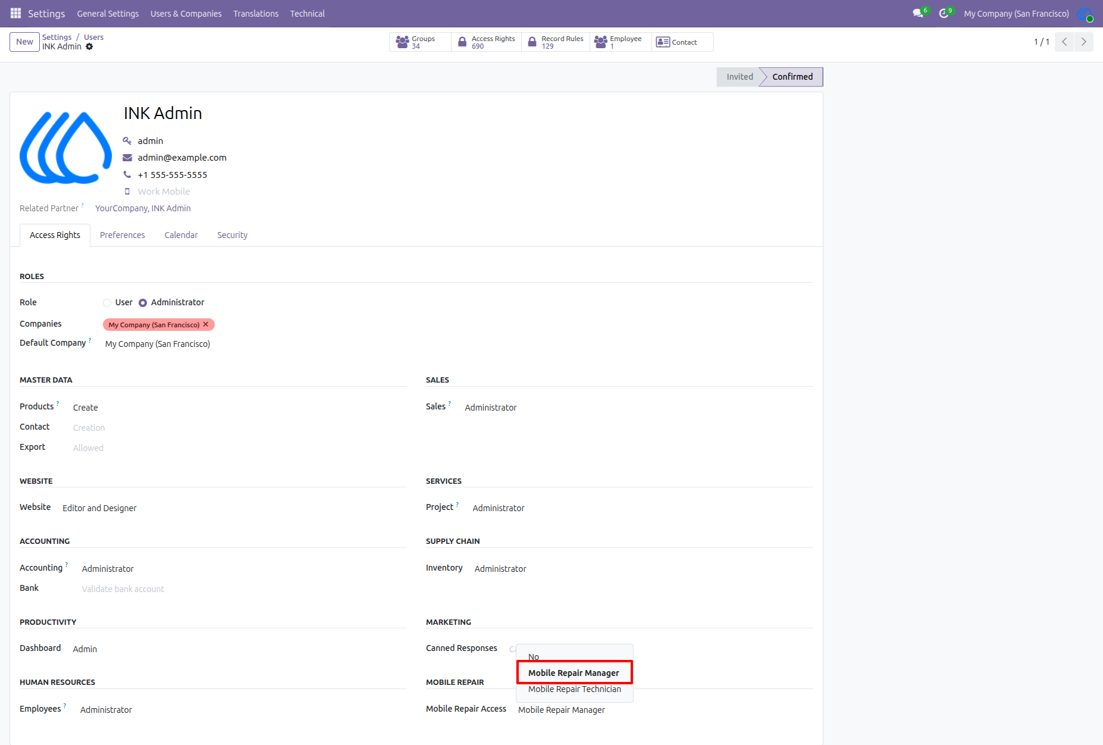The image size is (1103, 745).
Task: Open the Translations menu
Action: click(256, 14)
